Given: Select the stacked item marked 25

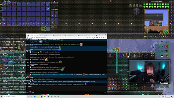Looking at the screenshot, I should point(4,19).
